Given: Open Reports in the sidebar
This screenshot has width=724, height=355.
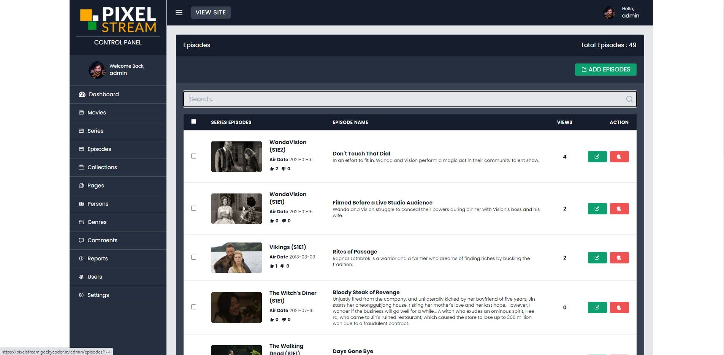Looking at the screenshot, I should [x=118, y=258].
